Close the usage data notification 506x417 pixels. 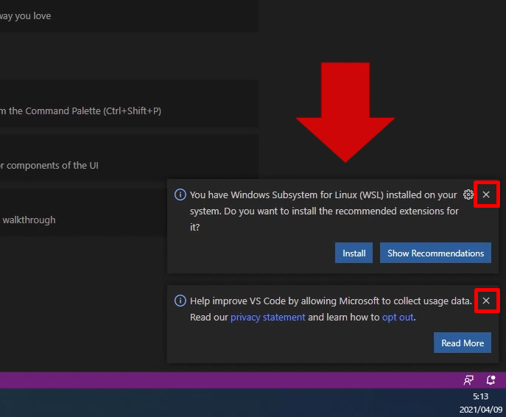(x=486, y=301)
